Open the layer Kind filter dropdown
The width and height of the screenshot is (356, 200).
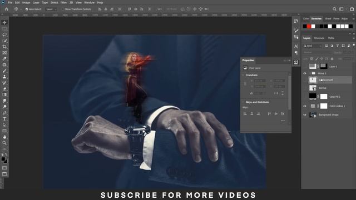point(313,46)
